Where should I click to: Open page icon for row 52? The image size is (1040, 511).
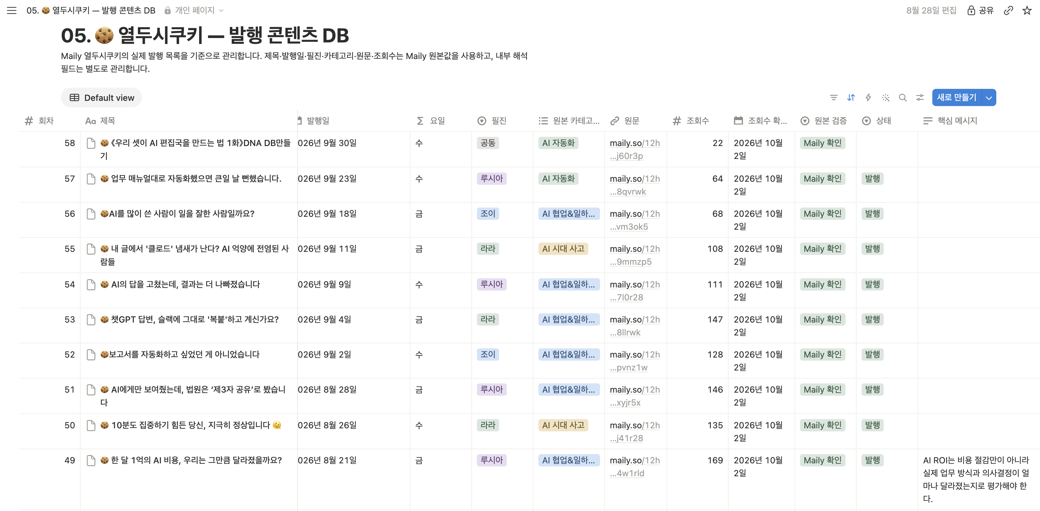click(x=91, y=355)
